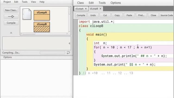Open the Project menu in BlueJ window
Screen dimensions: 174x98
pos(7,2)
